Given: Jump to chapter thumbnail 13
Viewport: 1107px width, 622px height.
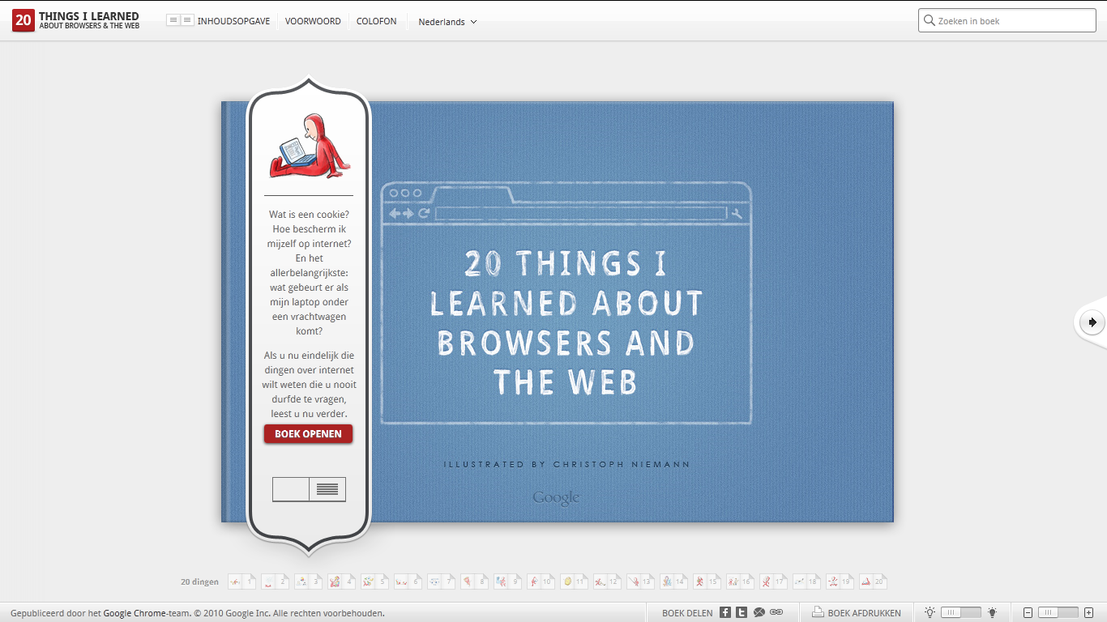Looking at the screenshot, I should pyautogui.click(x=641, y=582).
